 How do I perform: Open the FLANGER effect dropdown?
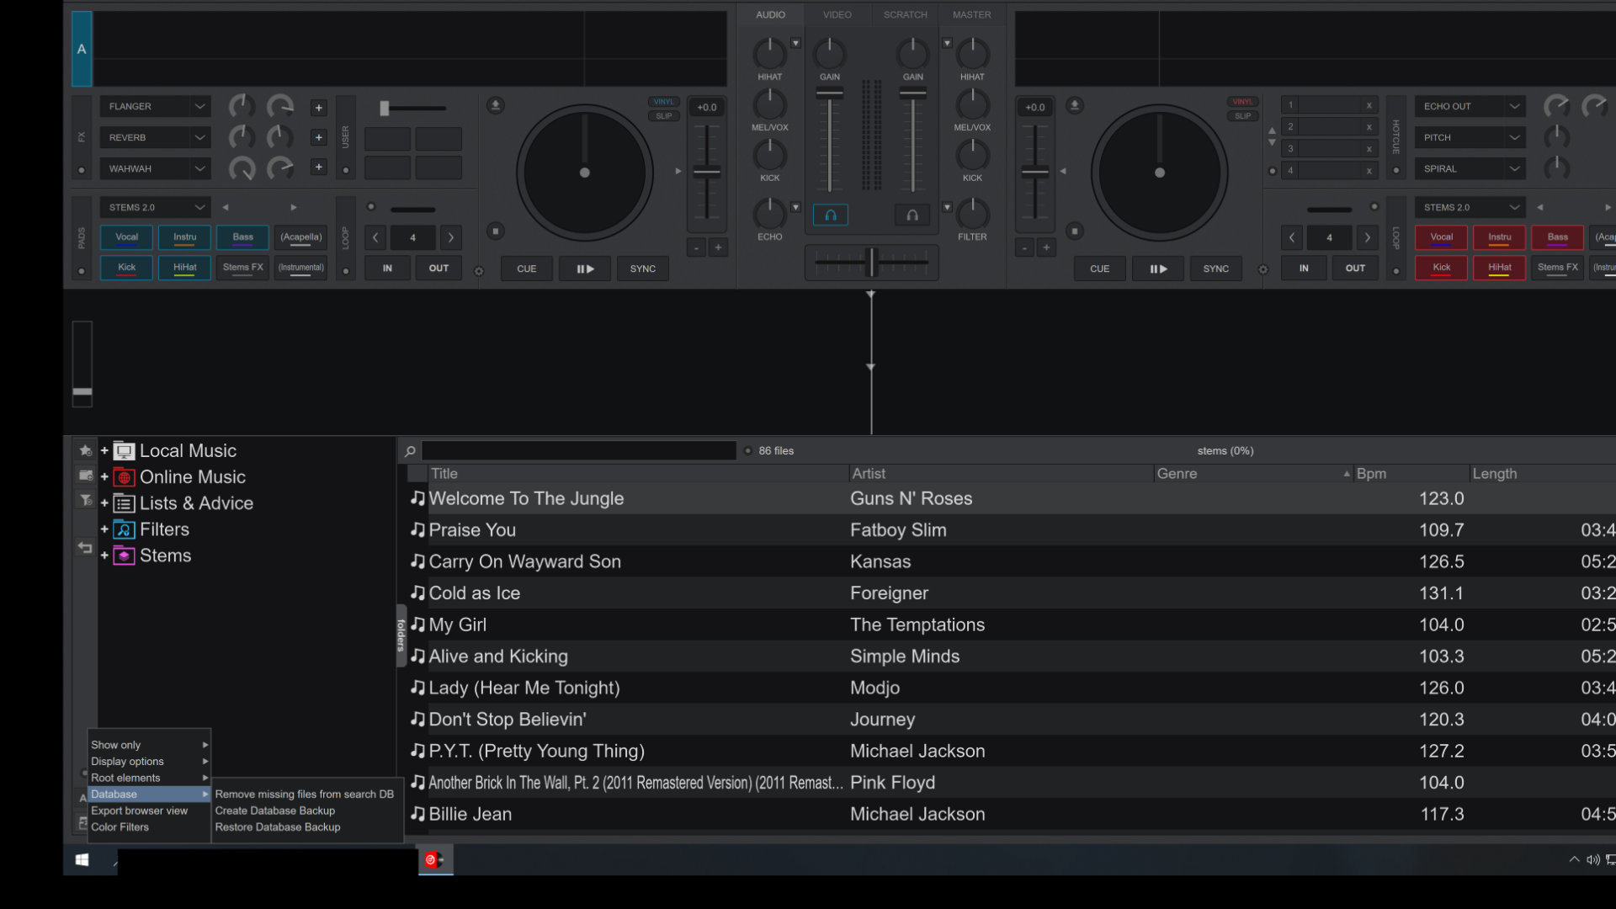154,106
